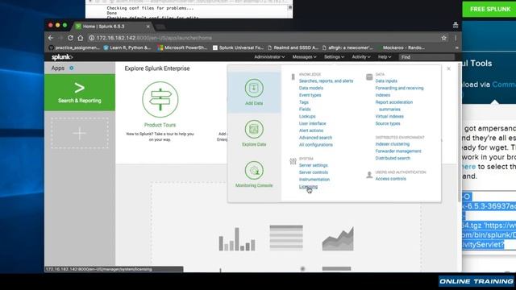Click bar chart thumbnail on dashboard area
The height and width of the screenshot is (290, 516).
[x=237, y=239]
